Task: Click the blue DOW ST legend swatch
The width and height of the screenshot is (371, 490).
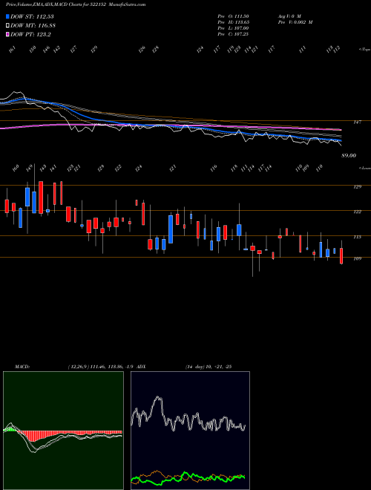Action: pyautogui.click(x=7, y=16)
